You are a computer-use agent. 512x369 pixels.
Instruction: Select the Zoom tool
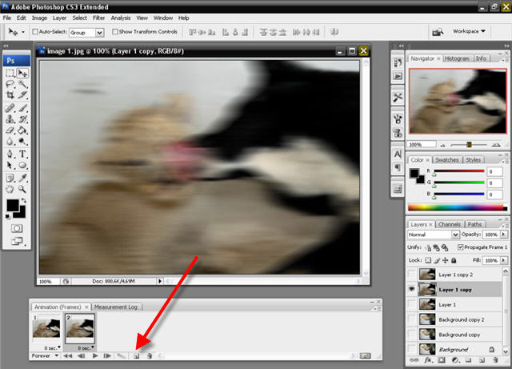pos(22,189)
